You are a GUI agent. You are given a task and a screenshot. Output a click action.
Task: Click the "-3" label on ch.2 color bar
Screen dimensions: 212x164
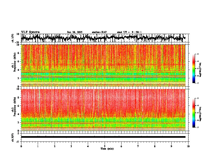tap(197, 98)
